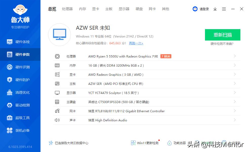The image size is (248, 152).
Task: Run Win11更新检测 from the status bar
Action: pyautogui.click(x=145, y=143)
